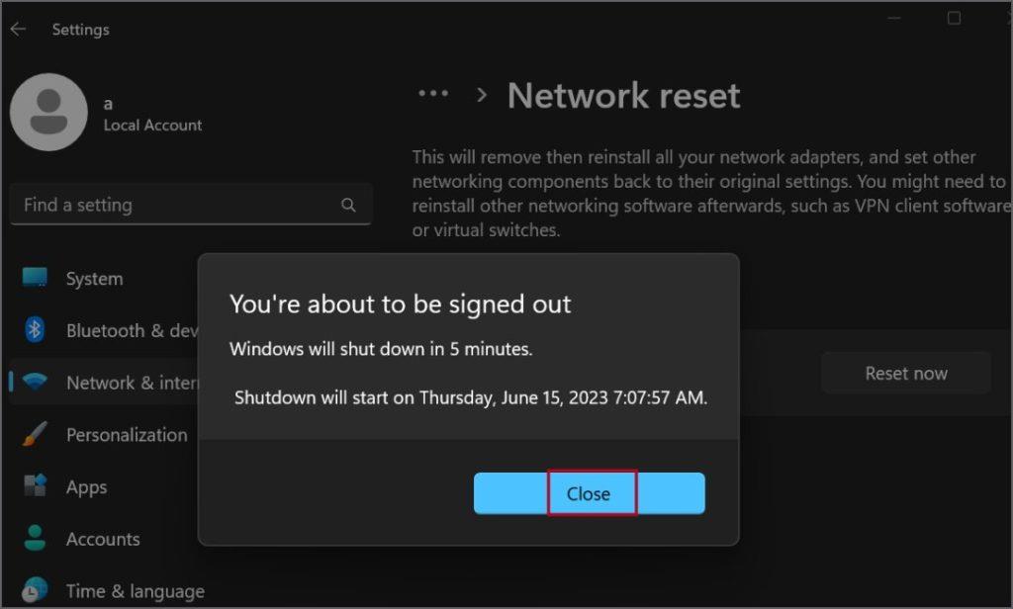Click the System monitor icon
The height and width of the screenshot is (609, 1013).
click(35, 278)
